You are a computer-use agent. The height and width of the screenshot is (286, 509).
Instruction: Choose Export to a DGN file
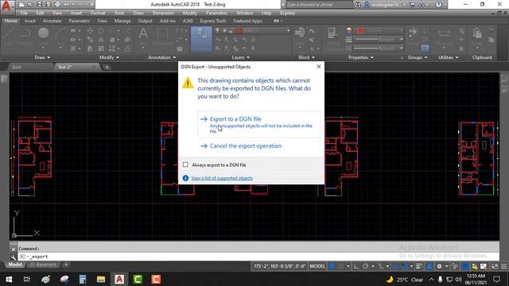pyautogui.click(x=258, y=125)
